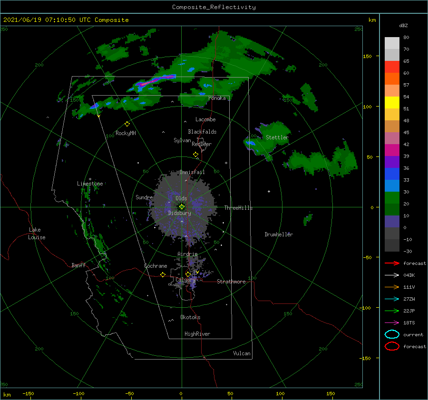428x400 pixels.
Task: Click the Sylvan label
Action: point(182,140)
